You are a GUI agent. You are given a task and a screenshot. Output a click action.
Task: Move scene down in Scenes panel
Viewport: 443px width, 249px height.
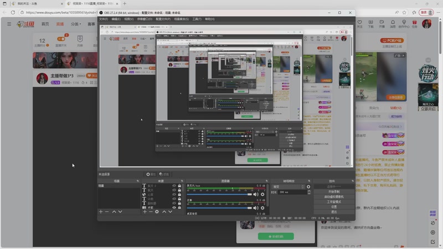tap(120, 211)
